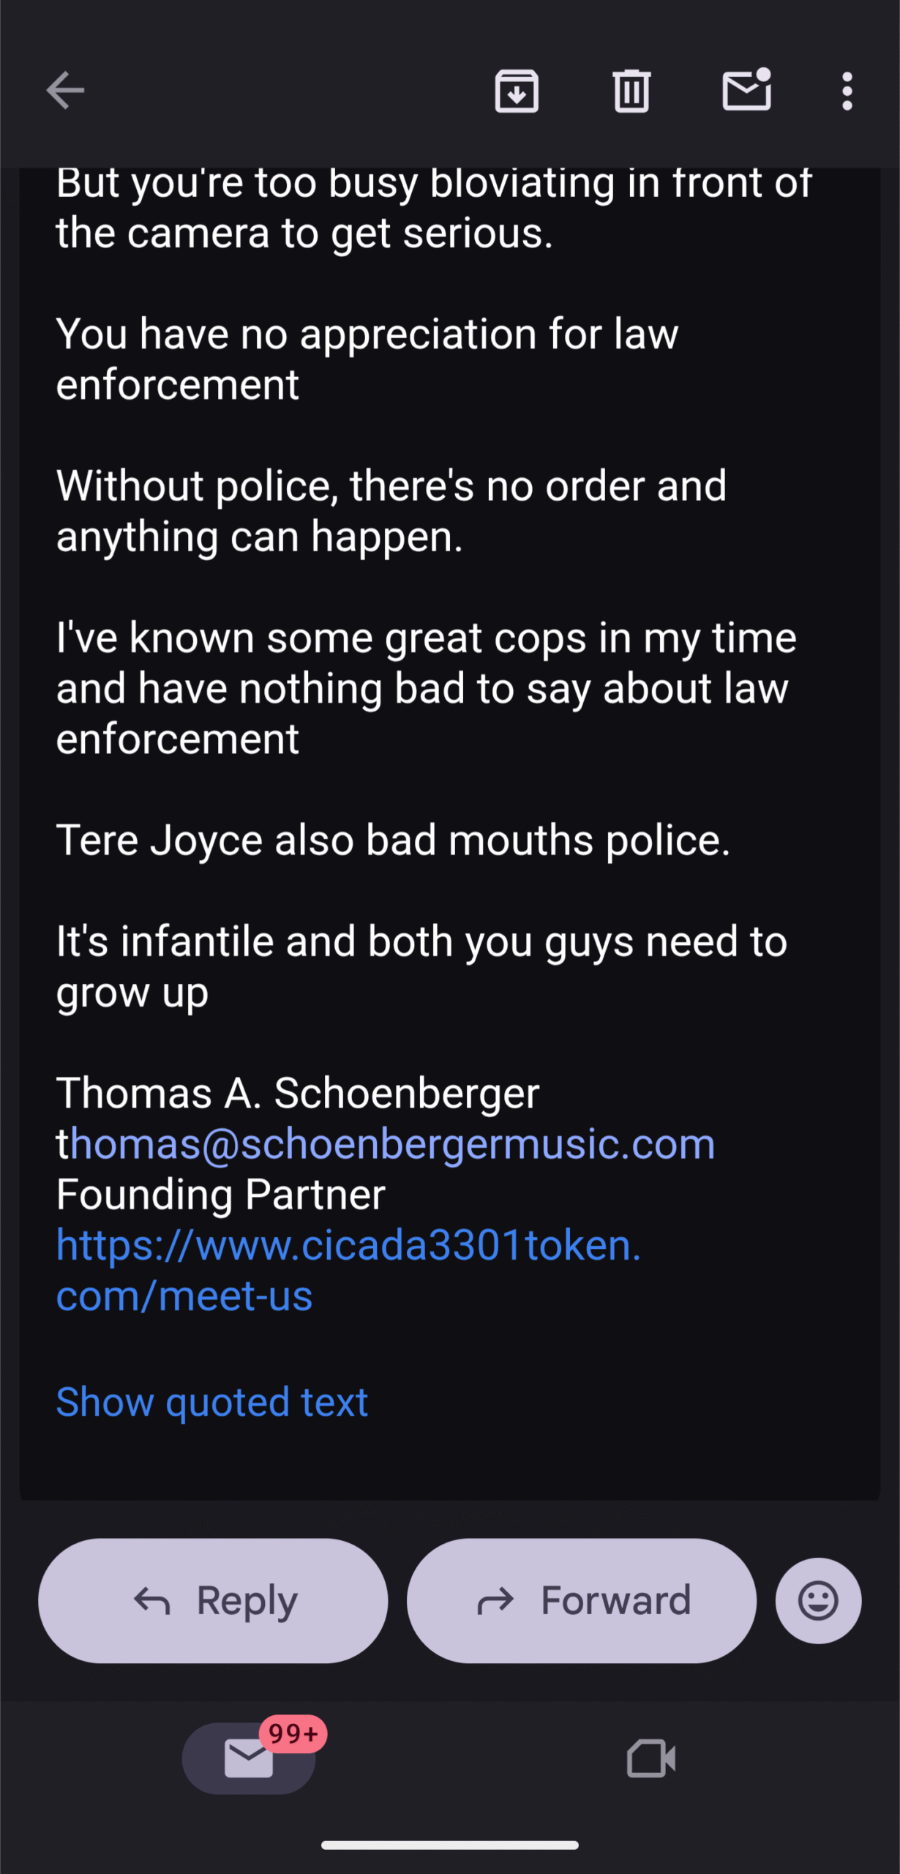Add an emoji reaction
This screenshot has height=1874, width=900.
pyautogui.click(x=817, y=1600)
